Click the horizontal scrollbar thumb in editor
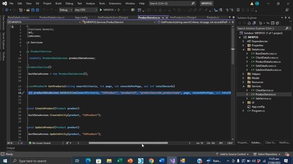 [128, 143]
